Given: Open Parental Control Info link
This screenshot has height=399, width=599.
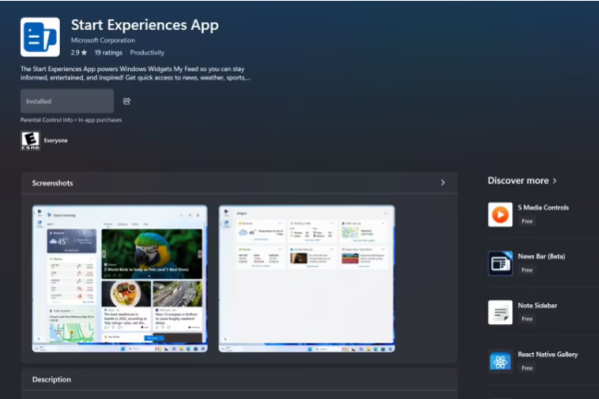Looking at the screenshot, I should 47,120.
